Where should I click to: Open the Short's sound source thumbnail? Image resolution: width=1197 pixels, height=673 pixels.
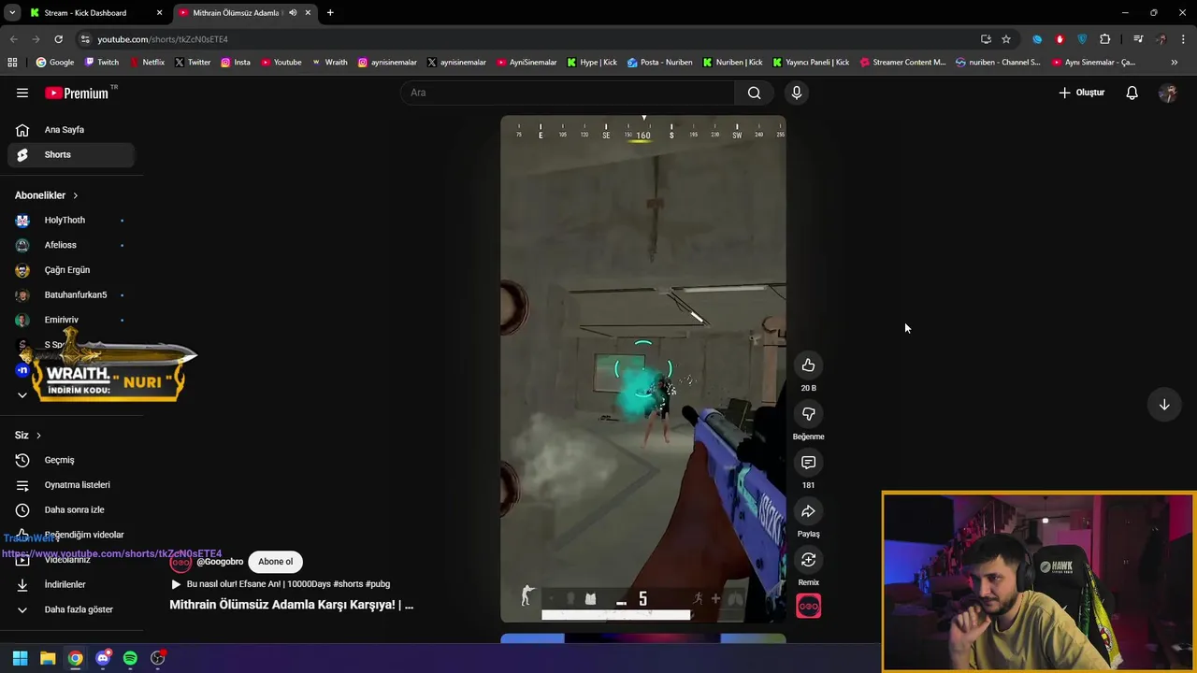808,607
